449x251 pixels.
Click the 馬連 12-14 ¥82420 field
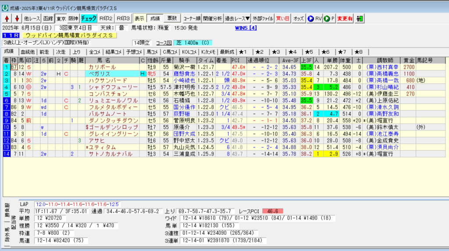pos(61,240)
